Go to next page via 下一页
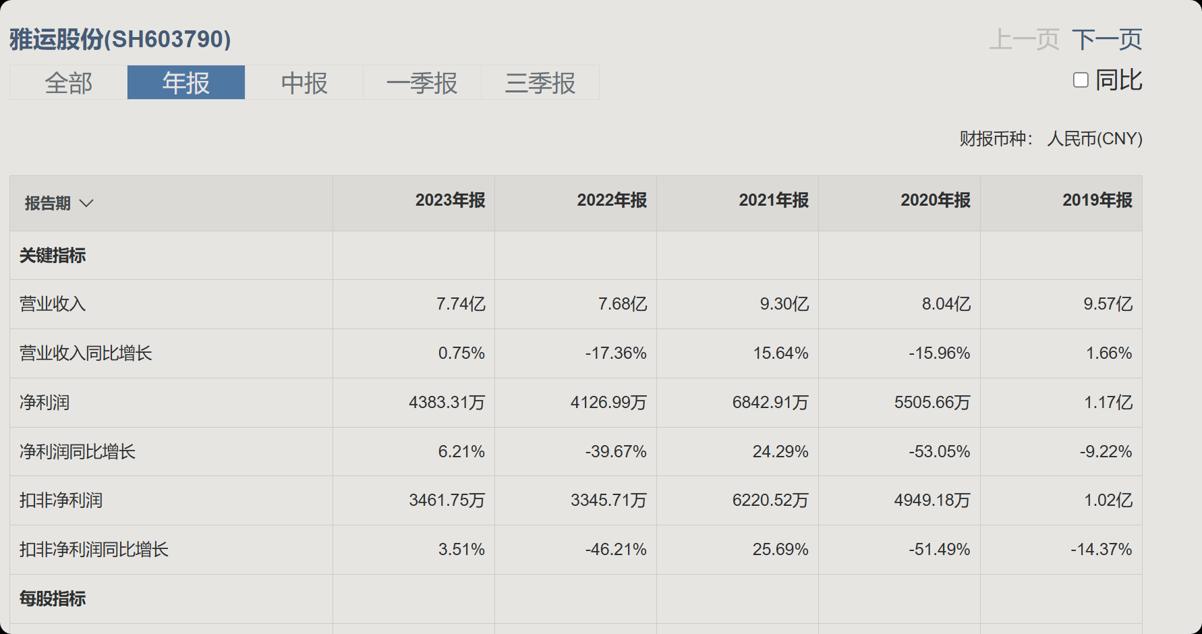Image resolution: width=1202 pixels, height=634 pixels. [x=1107, y=39]
